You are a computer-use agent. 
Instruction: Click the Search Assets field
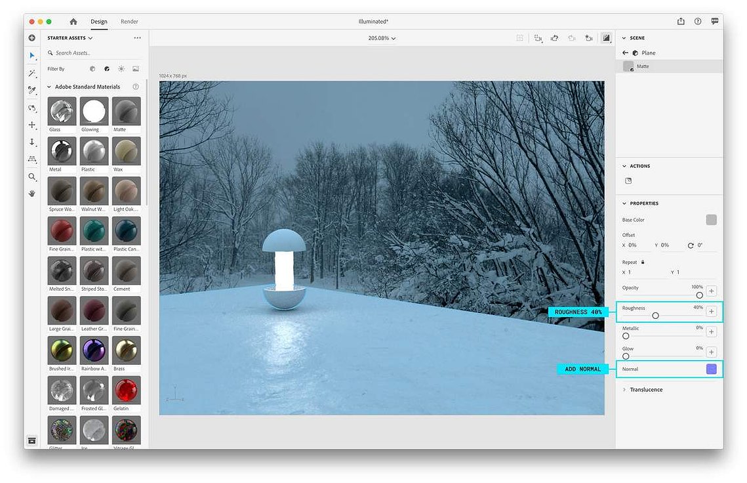94,53
